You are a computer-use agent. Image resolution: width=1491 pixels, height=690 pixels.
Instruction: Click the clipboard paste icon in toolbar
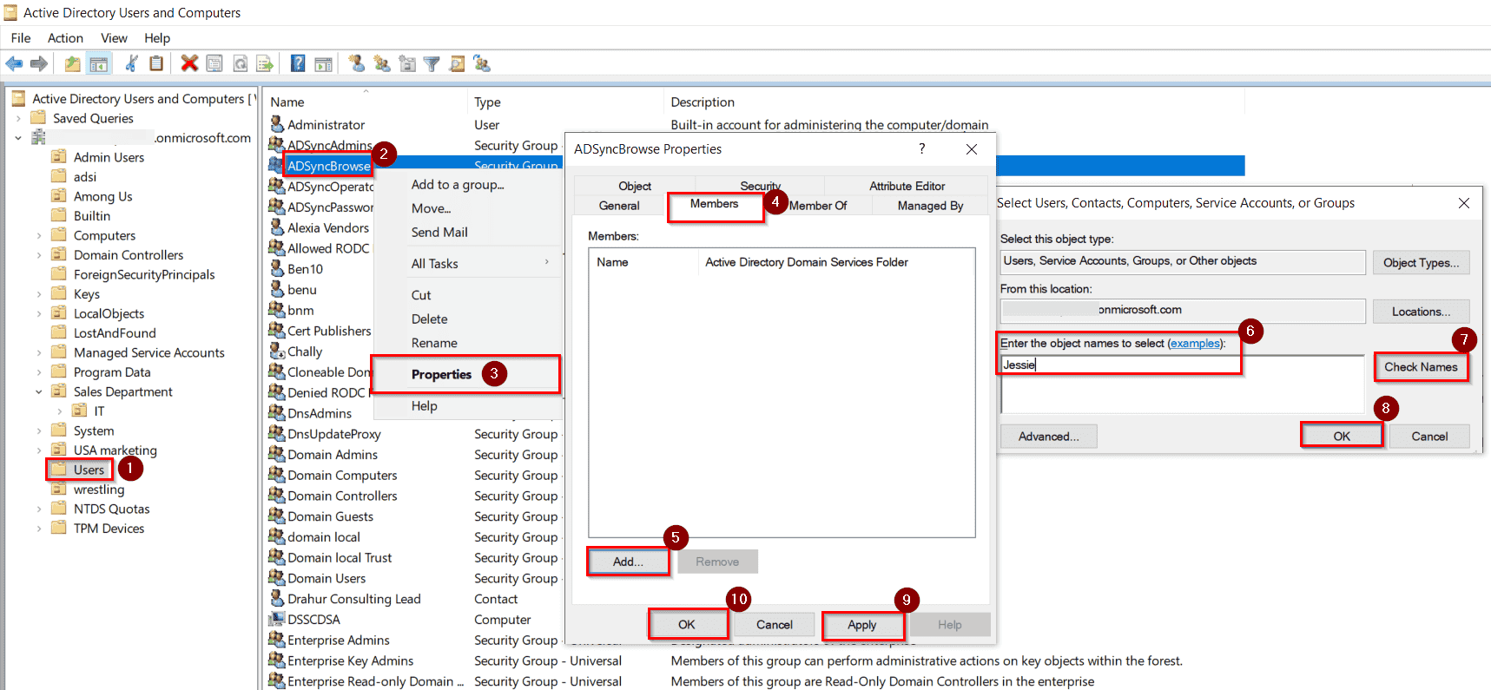(156, 63)
